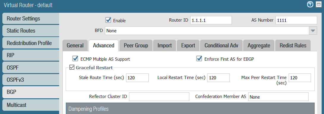Open the Peer Group tab
This screenshot has width=324, height=114.
coord(136,46)
